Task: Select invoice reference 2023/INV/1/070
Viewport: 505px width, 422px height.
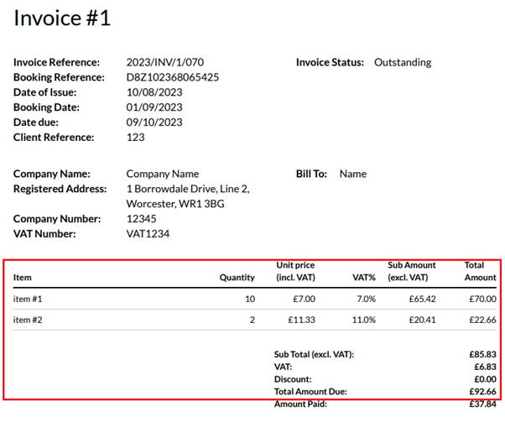Action: point(165,62)
